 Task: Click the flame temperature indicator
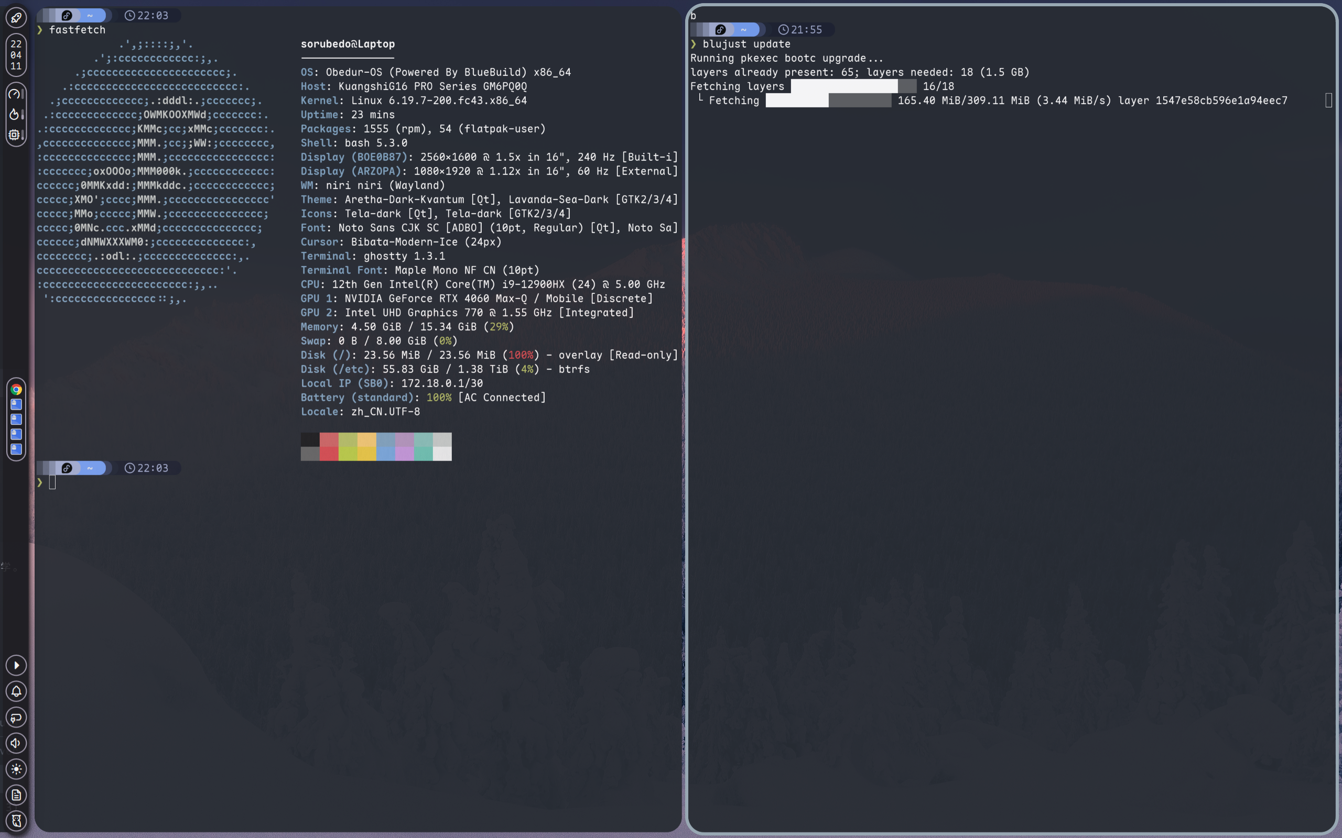(x=15, y=114)
